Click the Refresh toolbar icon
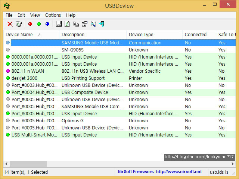The height and width of the screenshot is (179, 239). 67,24
